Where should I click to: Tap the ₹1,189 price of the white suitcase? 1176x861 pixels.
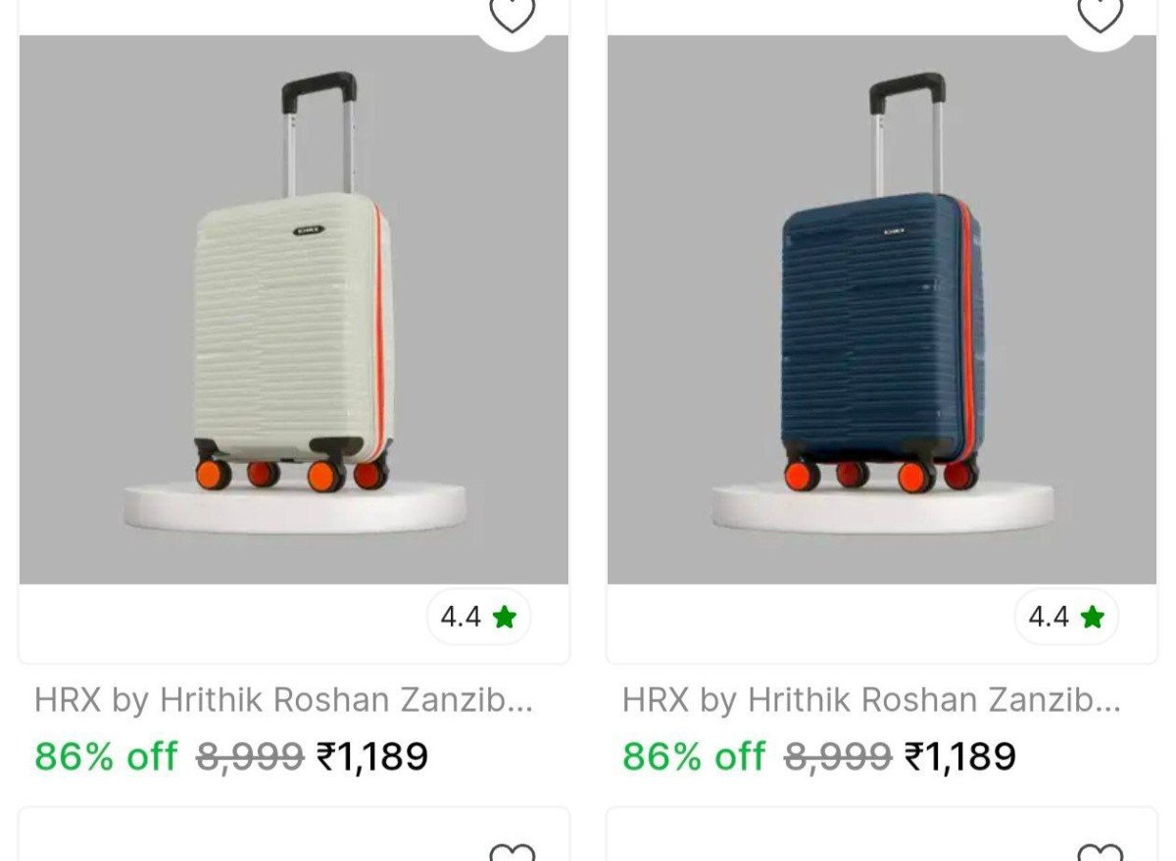(x=372, y=756)
